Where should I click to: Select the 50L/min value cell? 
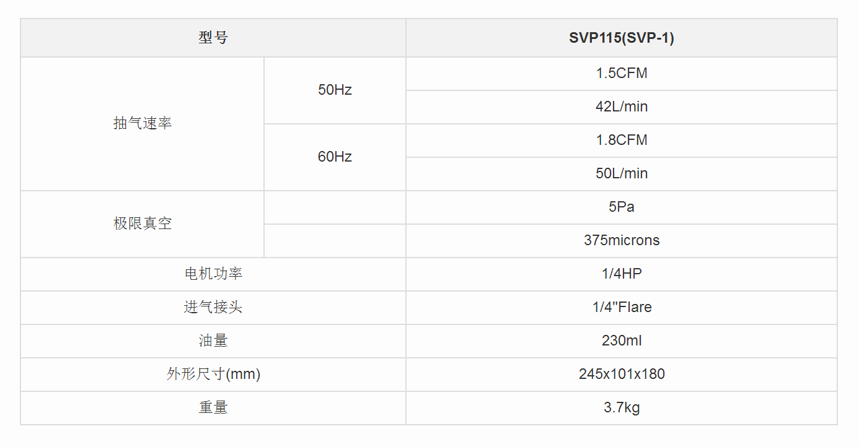[x=621, y=173]
